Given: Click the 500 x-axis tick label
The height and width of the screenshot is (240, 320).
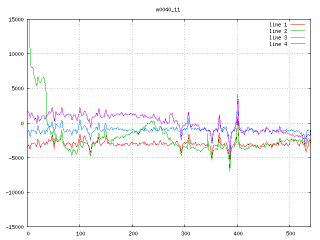Looking at the screenshot, I should tap(290, 233).
